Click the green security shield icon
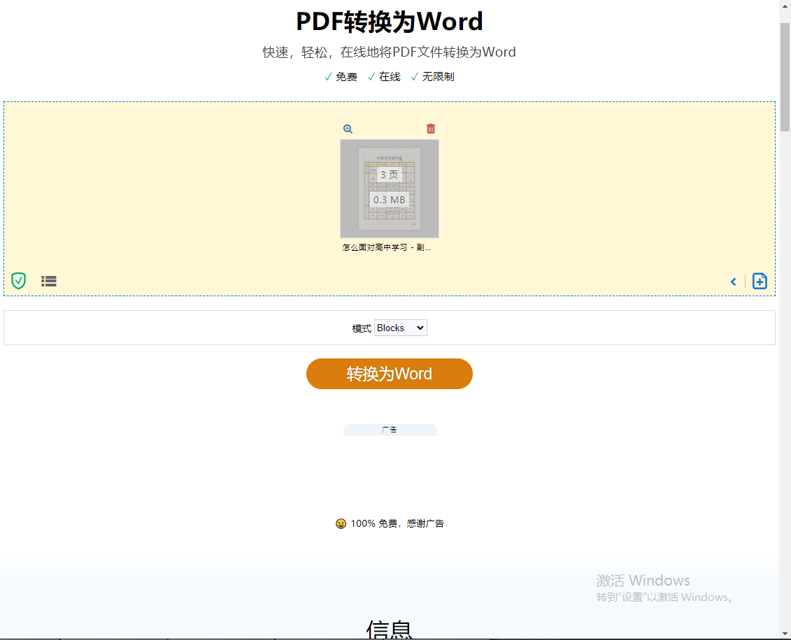 click(x=19, y=281)
